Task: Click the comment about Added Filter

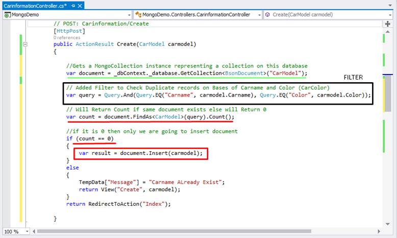Action: [x=198, y=88]
